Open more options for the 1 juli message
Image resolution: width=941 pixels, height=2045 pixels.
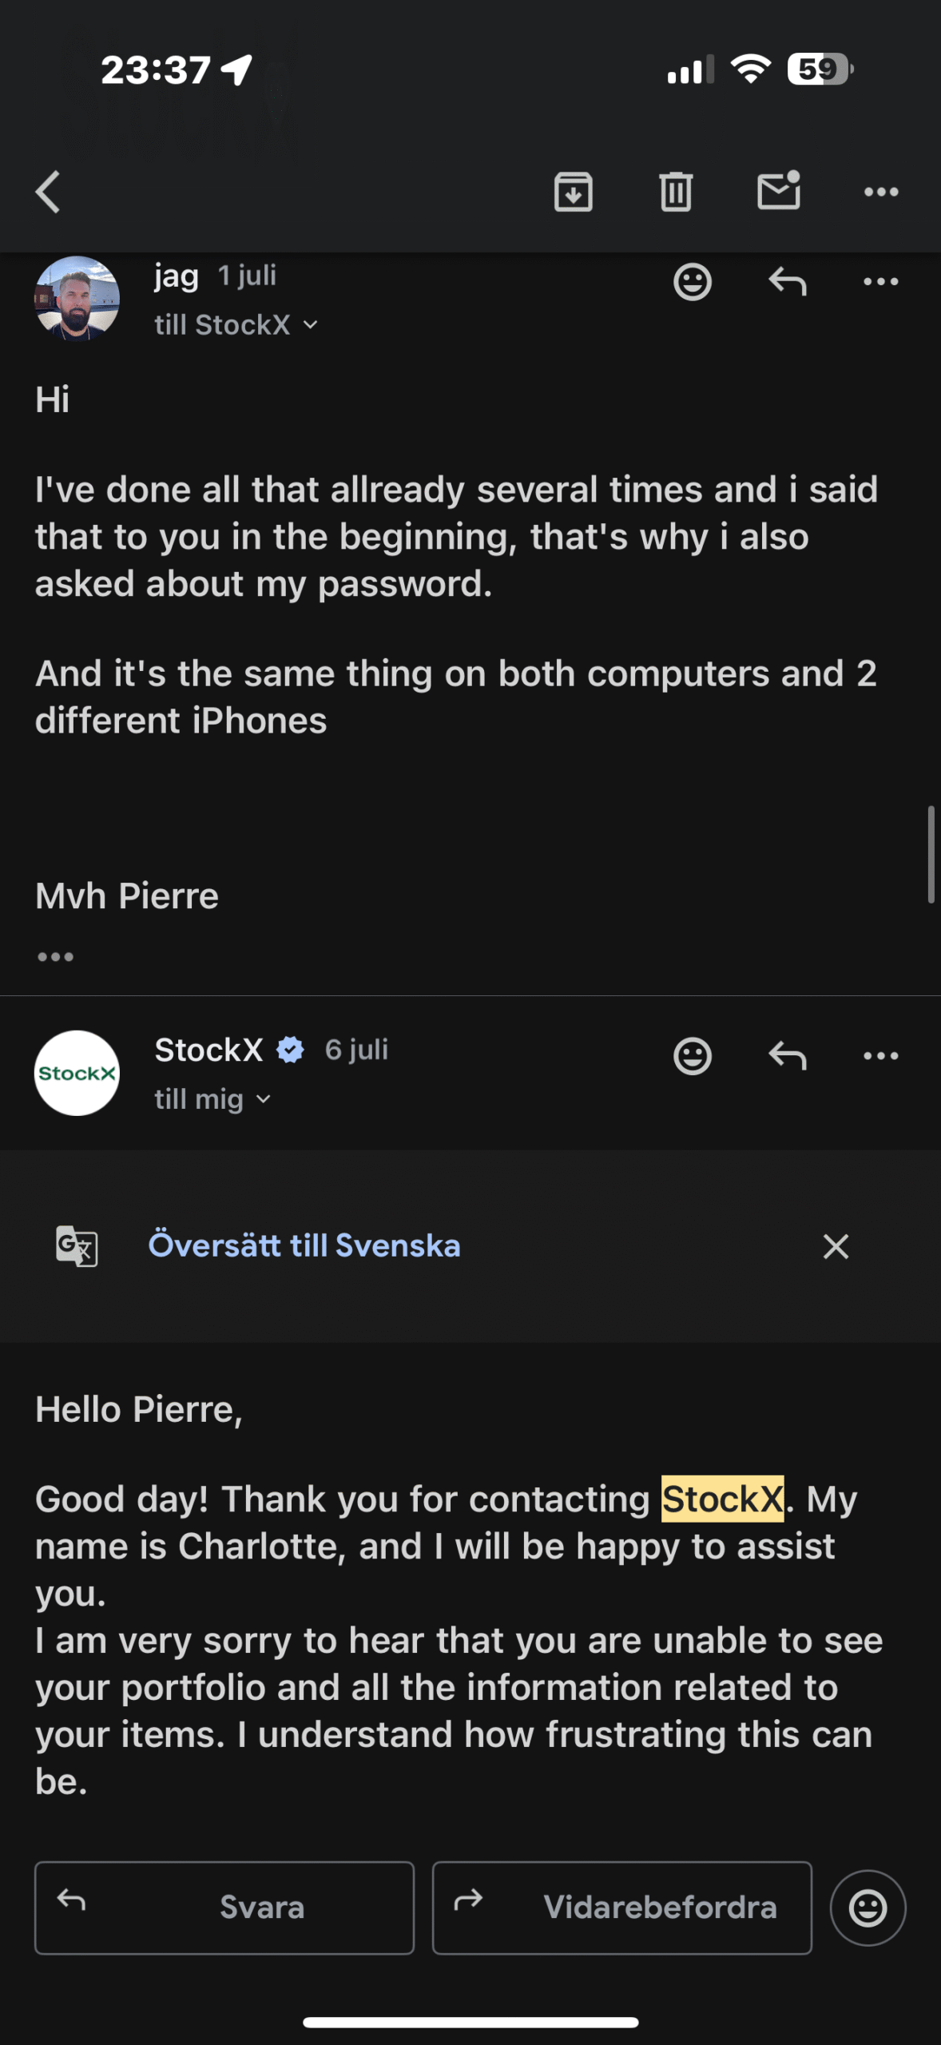(881, 282)
